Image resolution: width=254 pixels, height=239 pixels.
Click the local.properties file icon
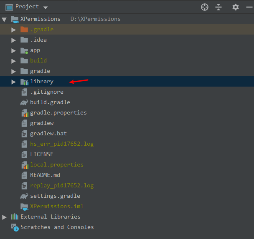[25, 165]
